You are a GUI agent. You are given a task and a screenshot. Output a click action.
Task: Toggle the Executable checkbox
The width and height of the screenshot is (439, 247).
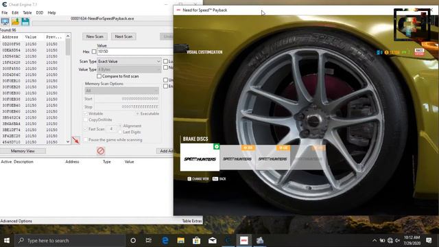137,114
